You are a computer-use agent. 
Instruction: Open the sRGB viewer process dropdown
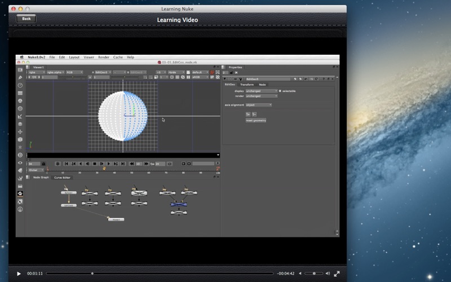point(200,77)
